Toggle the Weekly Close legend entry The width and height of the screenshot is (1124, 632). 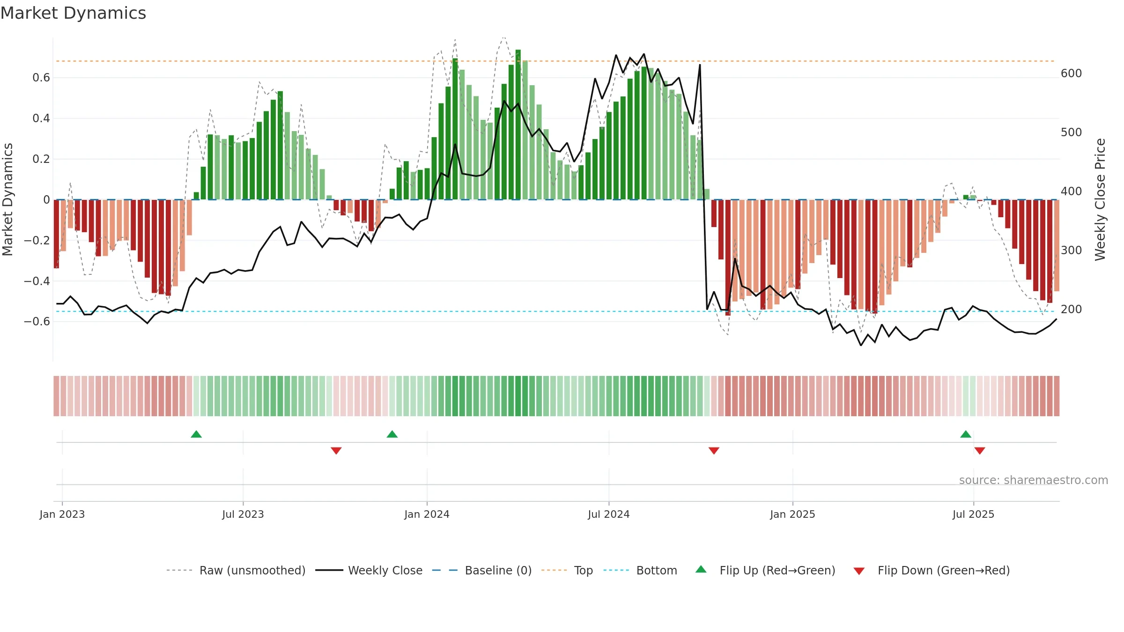coord(369,570)
